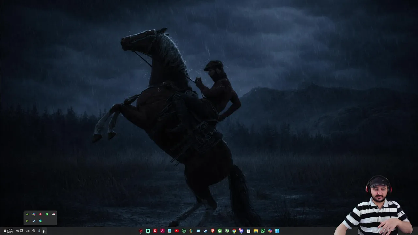Open the red A-shaped app icon on taskbar
The height and width of the screenshot is (235, 418).
(x=162, y=231)
